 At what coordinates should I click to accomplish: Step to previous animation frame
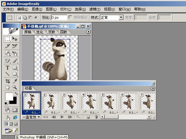coord(53,117)
